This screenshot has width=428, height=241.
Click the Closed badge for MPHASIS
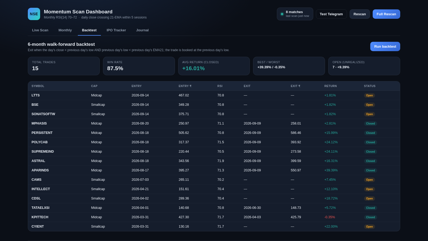click(x=370, y=123)
